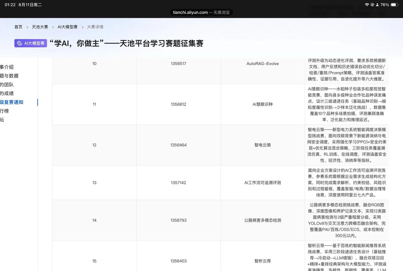Click row number 12 cell
This screenshot has width=403, height=271.
coord(94,145)
